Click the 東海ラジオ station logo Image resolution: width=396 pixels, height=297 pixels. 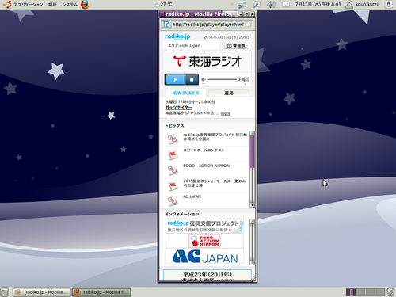(208, 61)
